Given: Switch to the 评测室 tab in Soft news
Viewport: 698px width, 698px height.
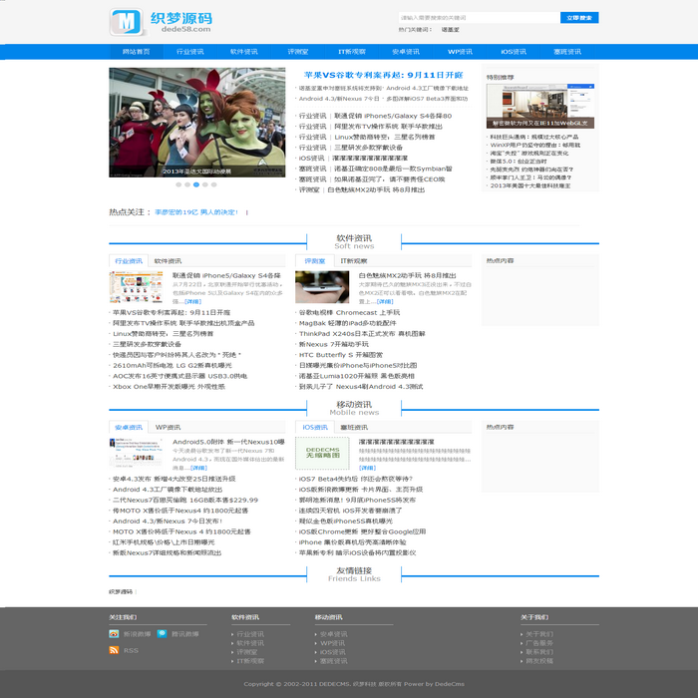Looking at the screenshot, I should tap(315, 261).
